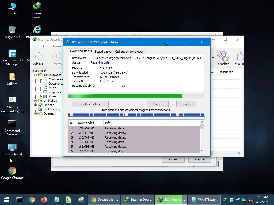Click Tell a Friend toolbar icon
The image size is (274, 205).
coord(239,58)
